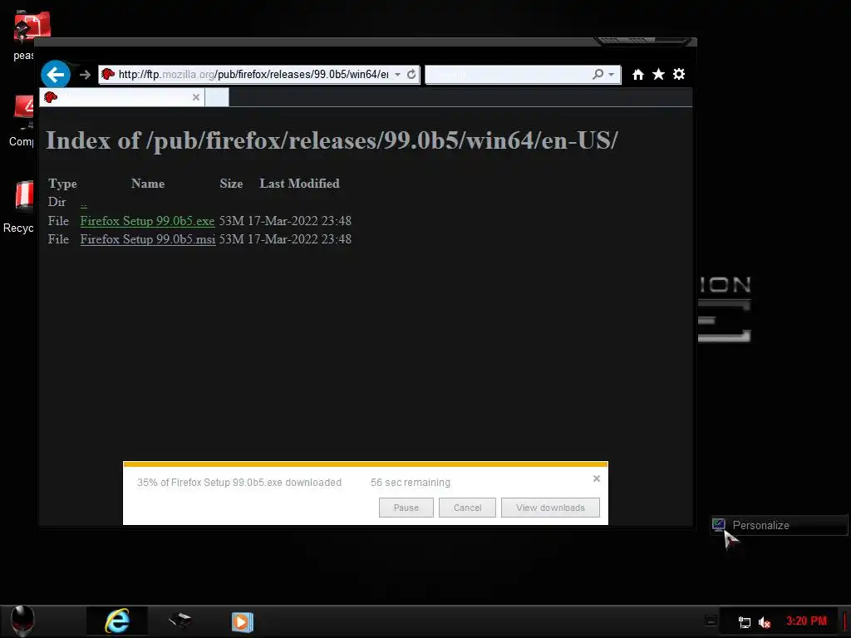Image resolution: width=851 pixels, height=638 pixels.
Task: Click the keyboard tray icon
Action: click(x=711, y=621)
